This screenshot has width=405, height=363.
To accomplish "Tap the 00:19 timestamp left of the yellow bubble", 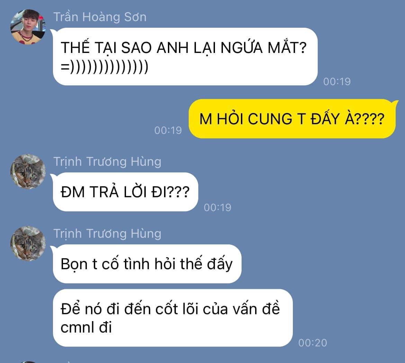I will 168,130.
